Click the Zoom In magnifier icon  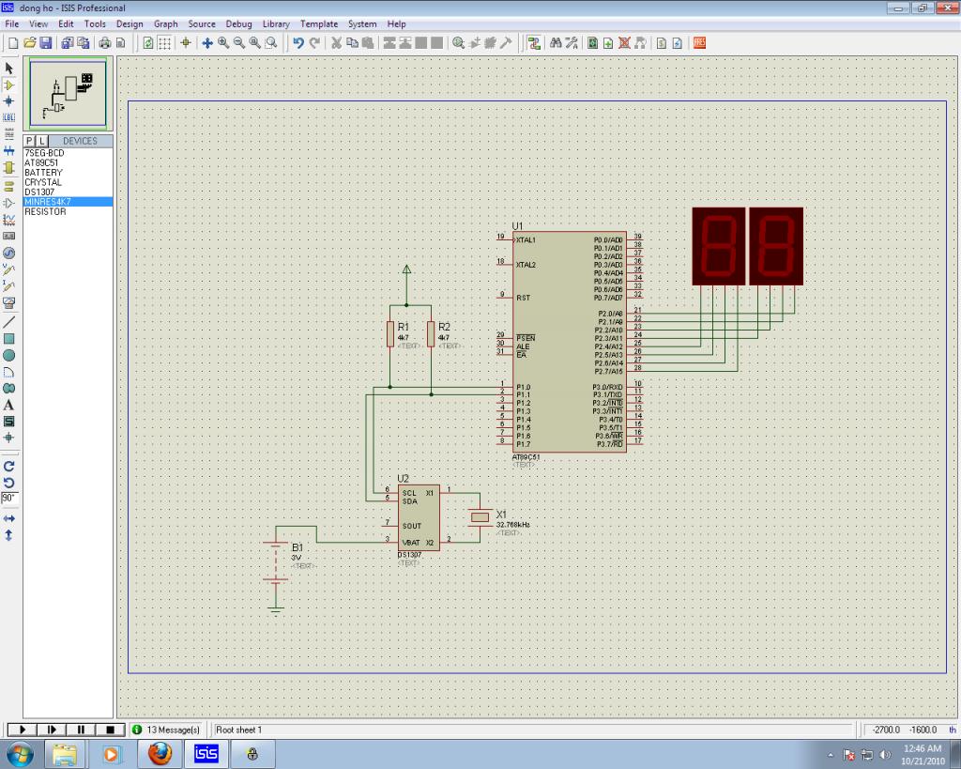click(223, 43)
